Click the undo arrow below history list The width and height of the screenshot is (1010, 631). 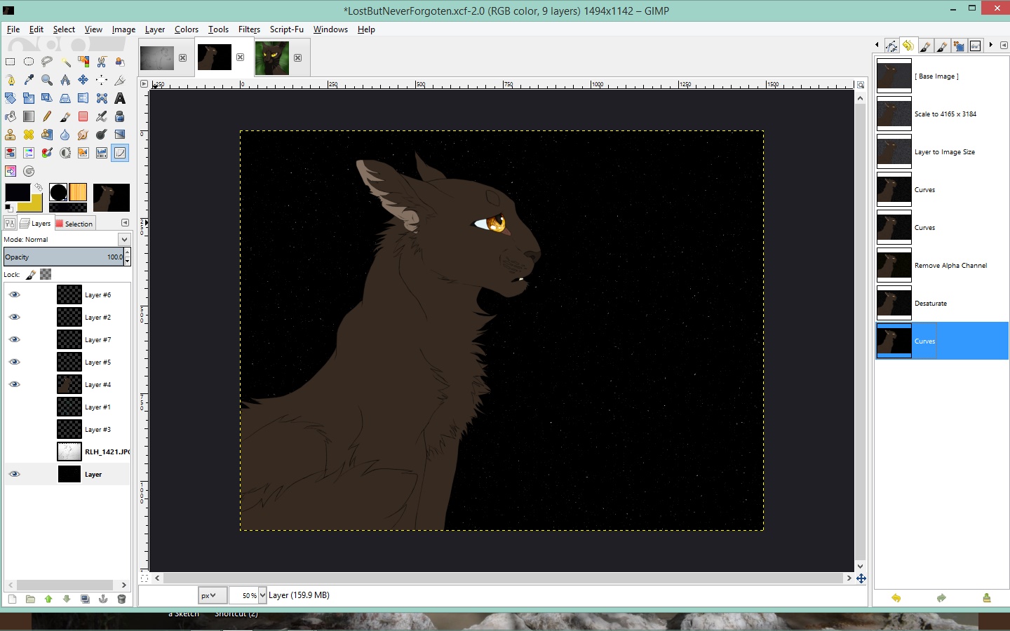click(896, 598)
